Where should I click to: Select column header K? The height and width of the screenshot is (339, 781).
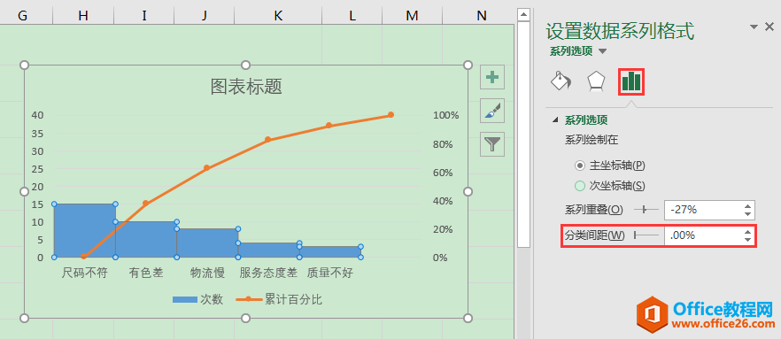click(x=278, y=16)
